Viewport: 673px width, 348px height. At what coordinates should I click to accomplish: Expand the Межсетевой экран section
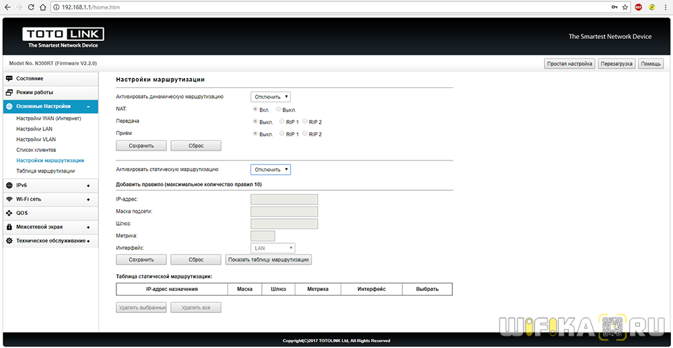point(88,227)
